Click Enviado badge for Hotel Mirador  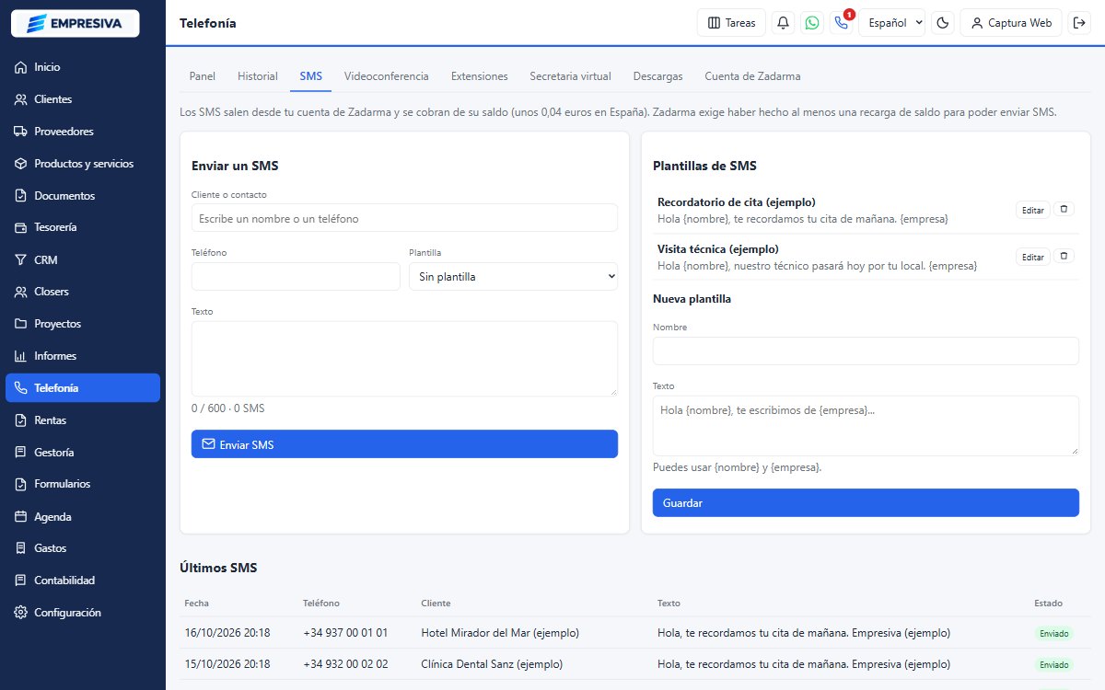click(1053, 633)
